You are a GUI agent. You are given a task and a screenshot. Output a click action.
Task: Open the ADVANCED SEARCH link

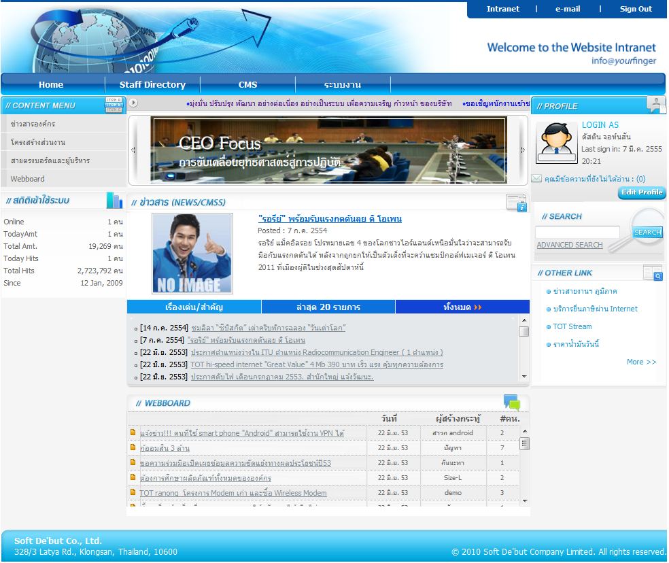570,245
